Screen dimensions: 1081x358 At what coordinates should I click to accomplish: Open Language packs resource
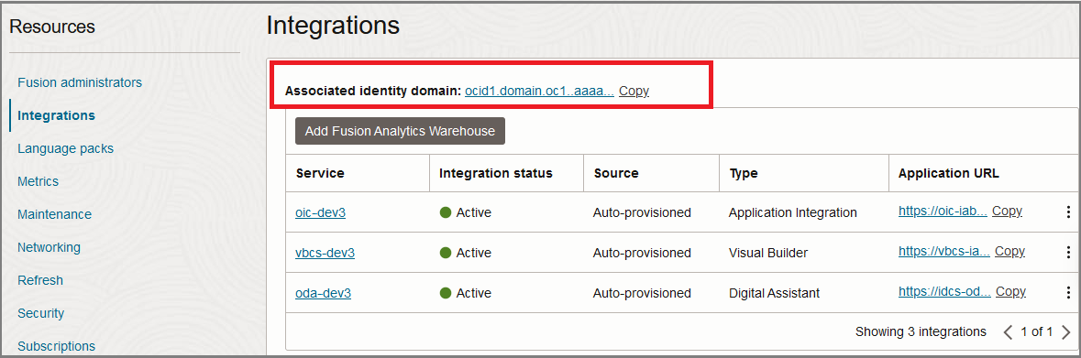pos(65,148)
